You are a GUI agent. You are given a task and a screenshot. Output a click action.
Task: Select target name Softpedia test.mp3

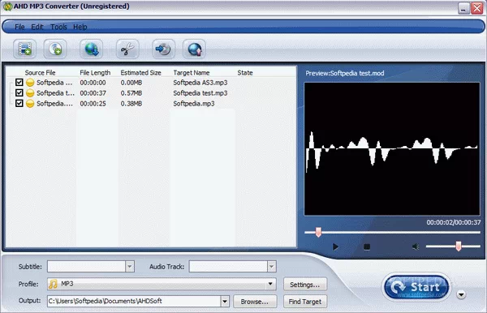point(200,93)
